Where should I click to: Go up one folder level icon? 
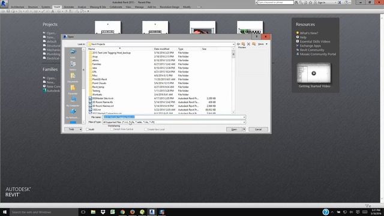pyautogui.click(x=243, y=44)
